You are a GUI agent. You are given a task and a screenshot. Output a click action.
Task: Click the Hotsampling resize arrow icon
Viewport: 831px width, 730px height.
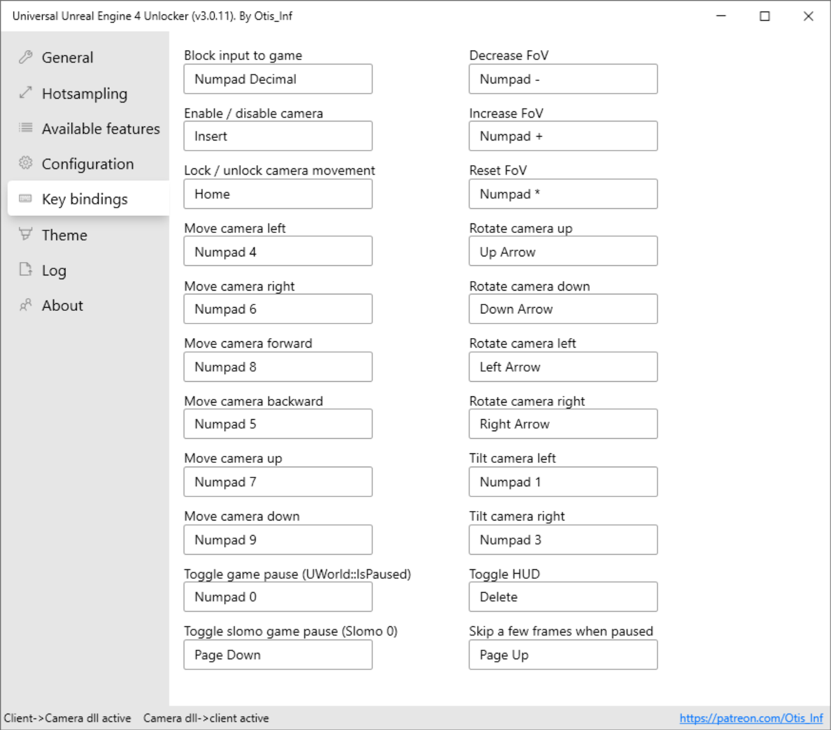(x=25, y=93)
